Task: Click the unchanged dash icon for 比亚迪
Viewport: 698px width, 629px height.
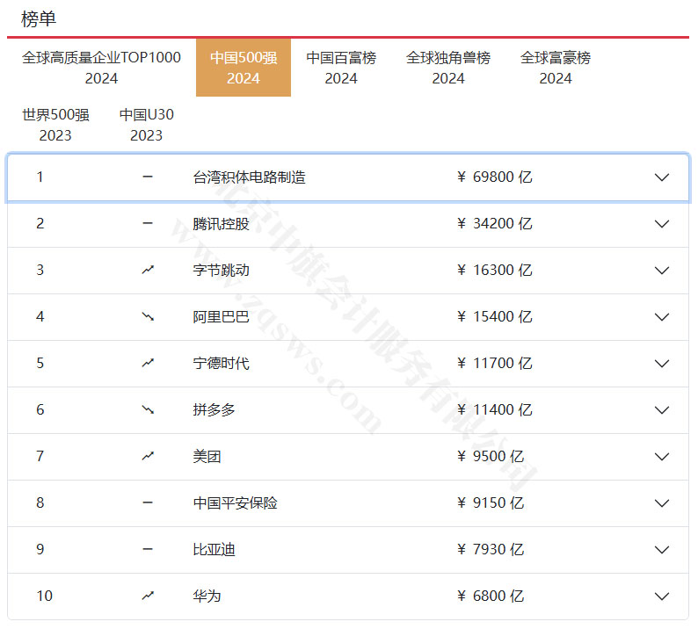Action: (148, 549)
